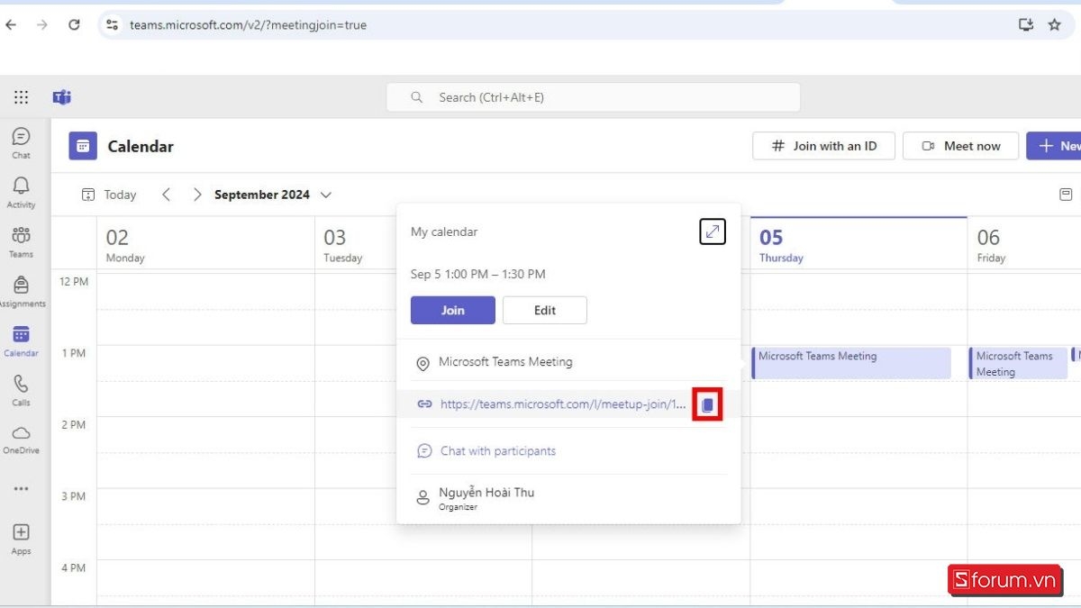This screenshot has width=1081, height=608.
Task: Click the Microsoft Teams logo
Action: (62, 97)
